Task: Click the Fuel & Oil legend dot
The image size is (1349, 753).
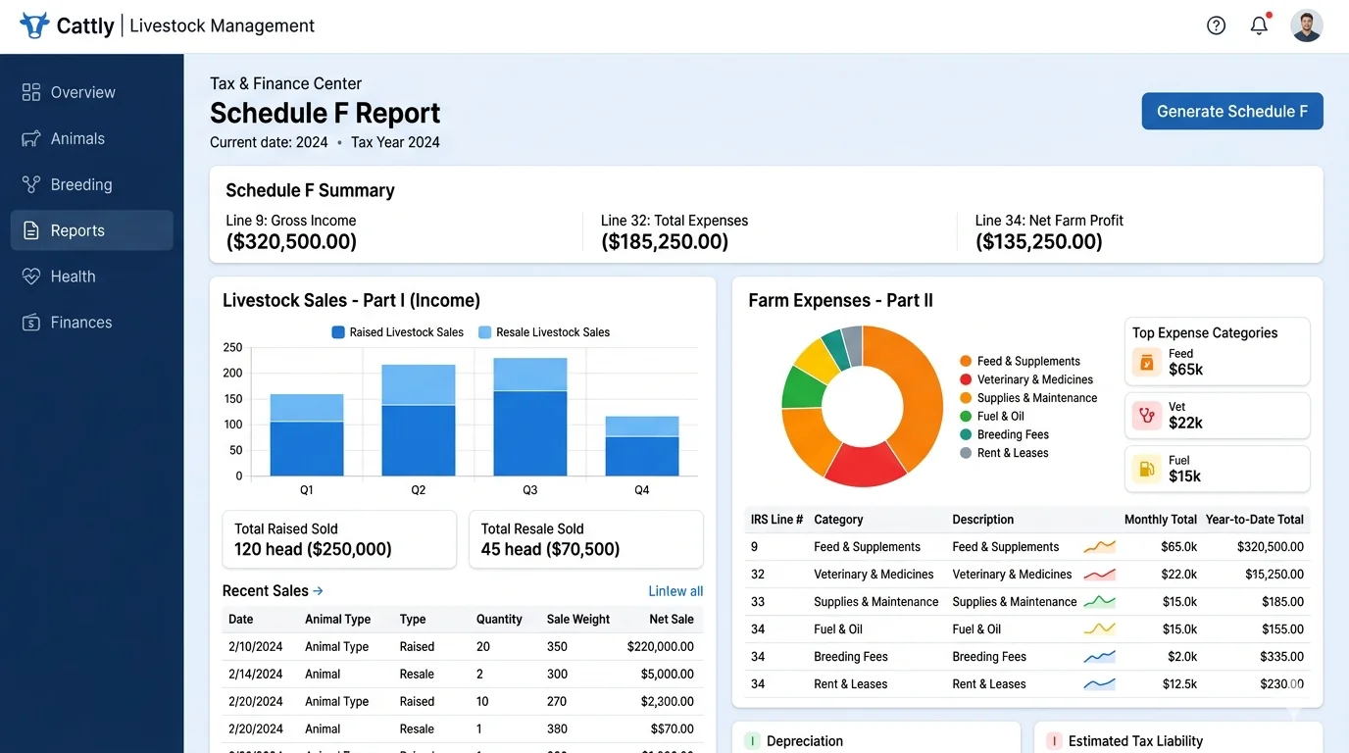Action: click(x=966, y=416)
